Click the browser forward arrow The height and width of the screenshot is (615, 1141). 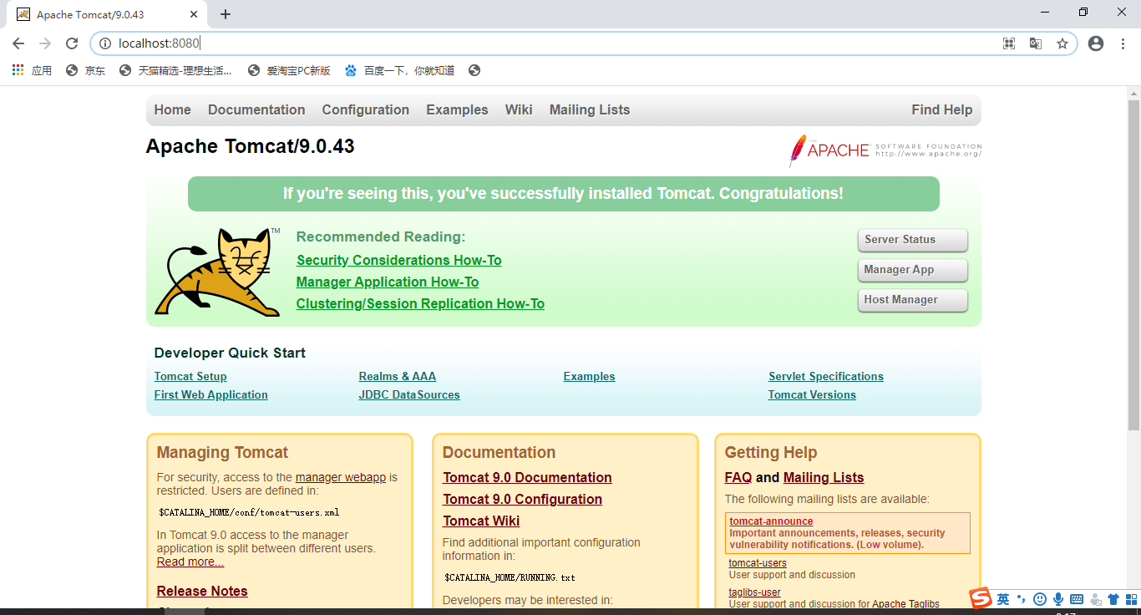point(45,43)
